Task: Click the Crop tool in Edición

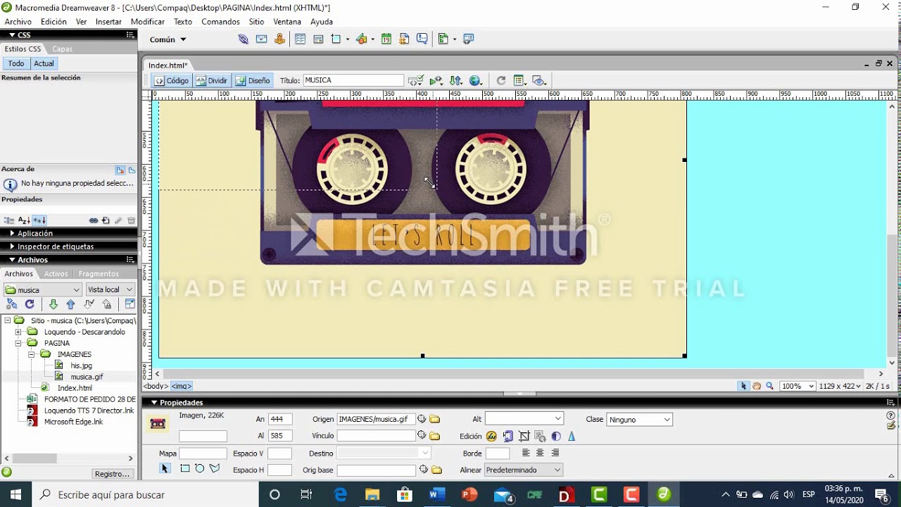Action: (524, 437)
